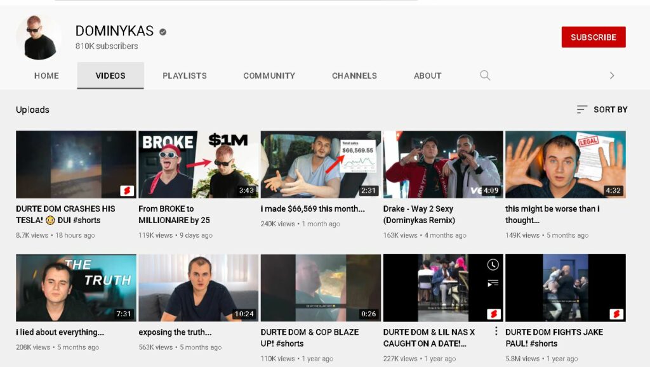Click '5.8M views • 1 year ago' text
Viewport: 650px width, 367px height.
pyautogui.click(x=541, y=358)
